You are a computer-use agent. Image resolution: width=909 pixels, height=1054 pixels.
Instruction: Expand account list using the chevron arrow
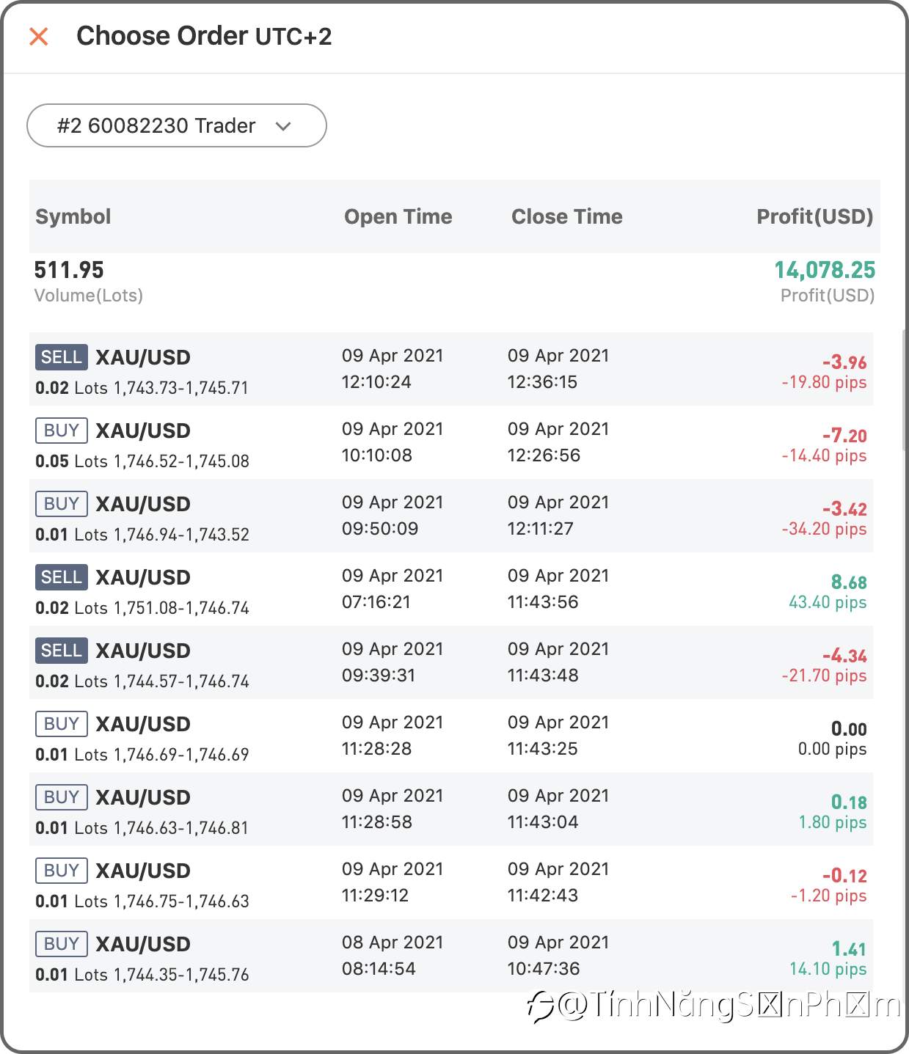click(283, 126)
